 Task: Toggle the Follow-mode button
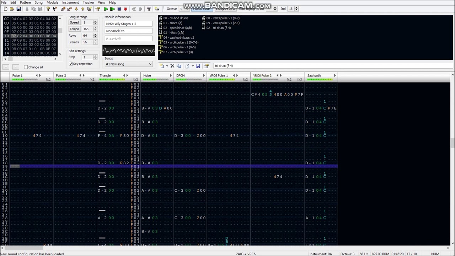(202, 9)
